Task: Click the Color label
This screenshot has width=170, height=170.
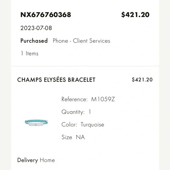Action: tap(69, 125)
